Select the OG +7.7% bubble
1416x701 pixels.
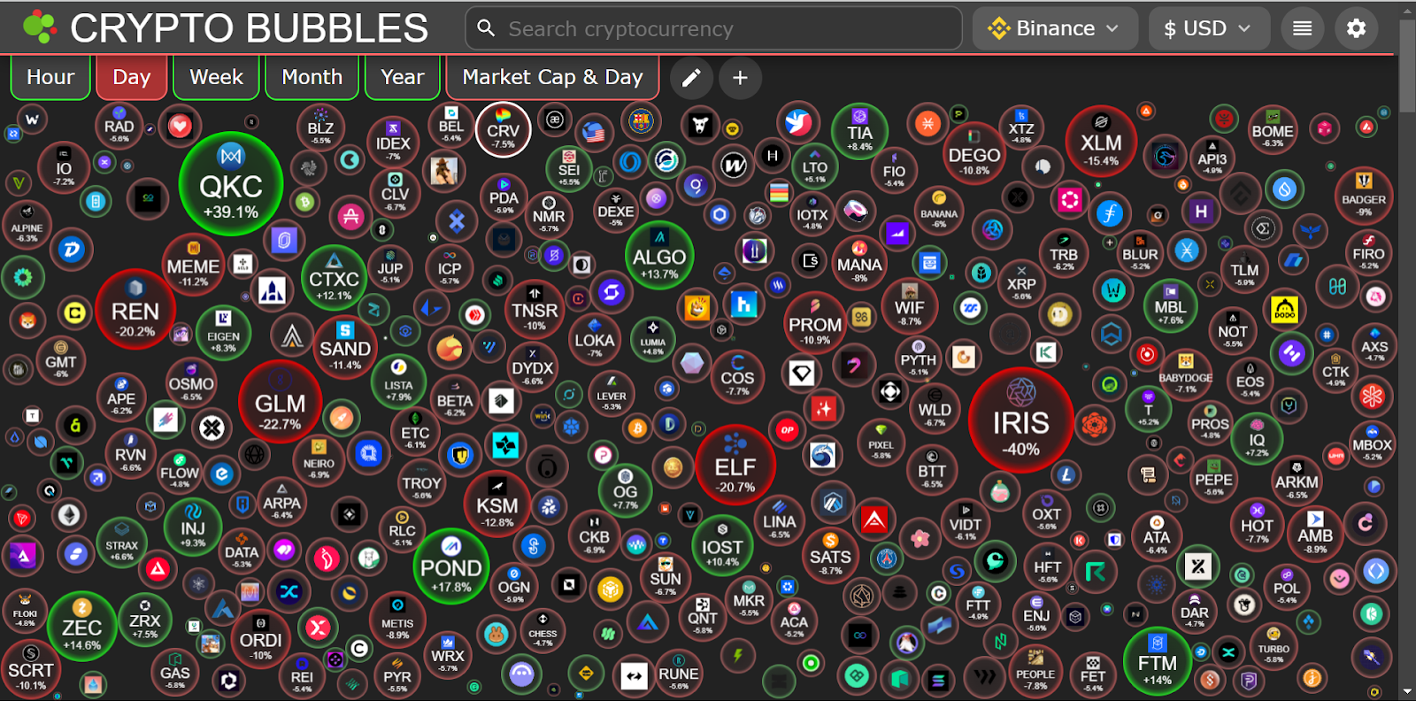[625, 489]
